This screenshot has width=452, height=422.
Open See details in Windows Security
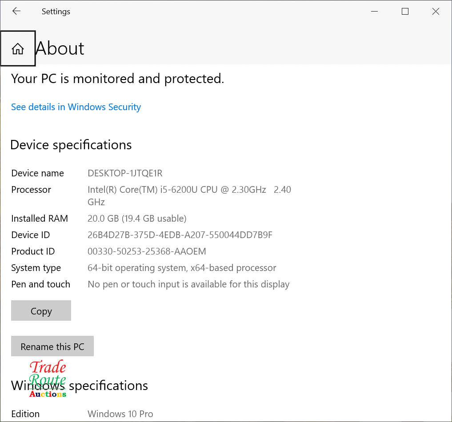[76, 107]
